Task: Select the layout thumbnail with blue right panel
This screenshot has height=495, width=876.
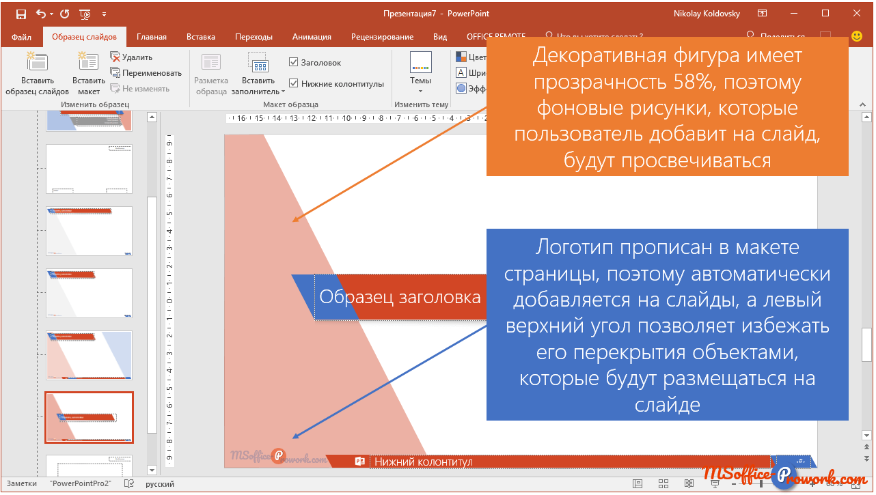Action: point(89,355)
